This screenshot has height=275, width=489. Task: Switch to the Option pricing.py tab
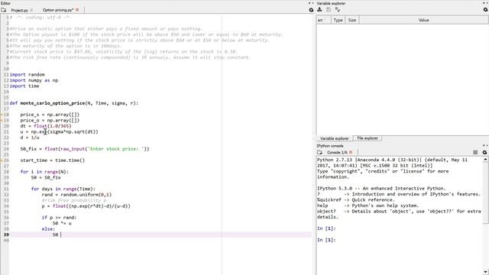click(x=58, y=10)
